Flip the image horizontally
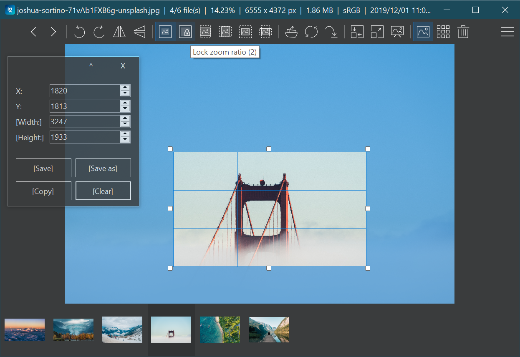520x357 pixels. (119, 32)
